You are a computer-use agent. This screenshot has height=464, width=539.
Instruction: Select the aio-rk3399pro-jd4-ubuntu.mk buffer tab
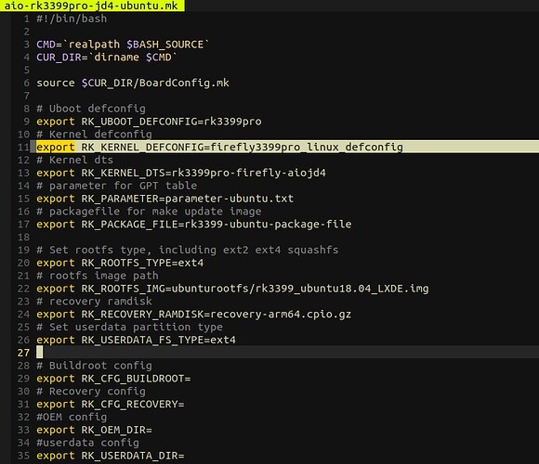click(92, 6)
